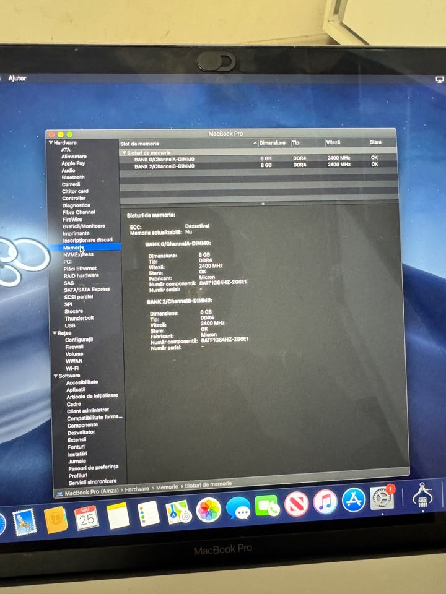Select Stocare in the sidebar
The width and height of the screenshot is (446, 594).
(74, 311)
